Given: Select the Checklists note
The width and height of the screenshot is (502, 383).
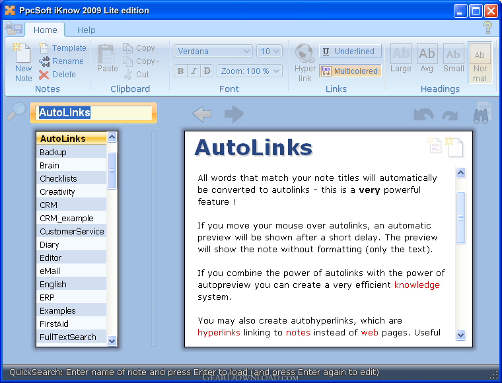Looking at the screenshot, I should click(x=72, y=178).
